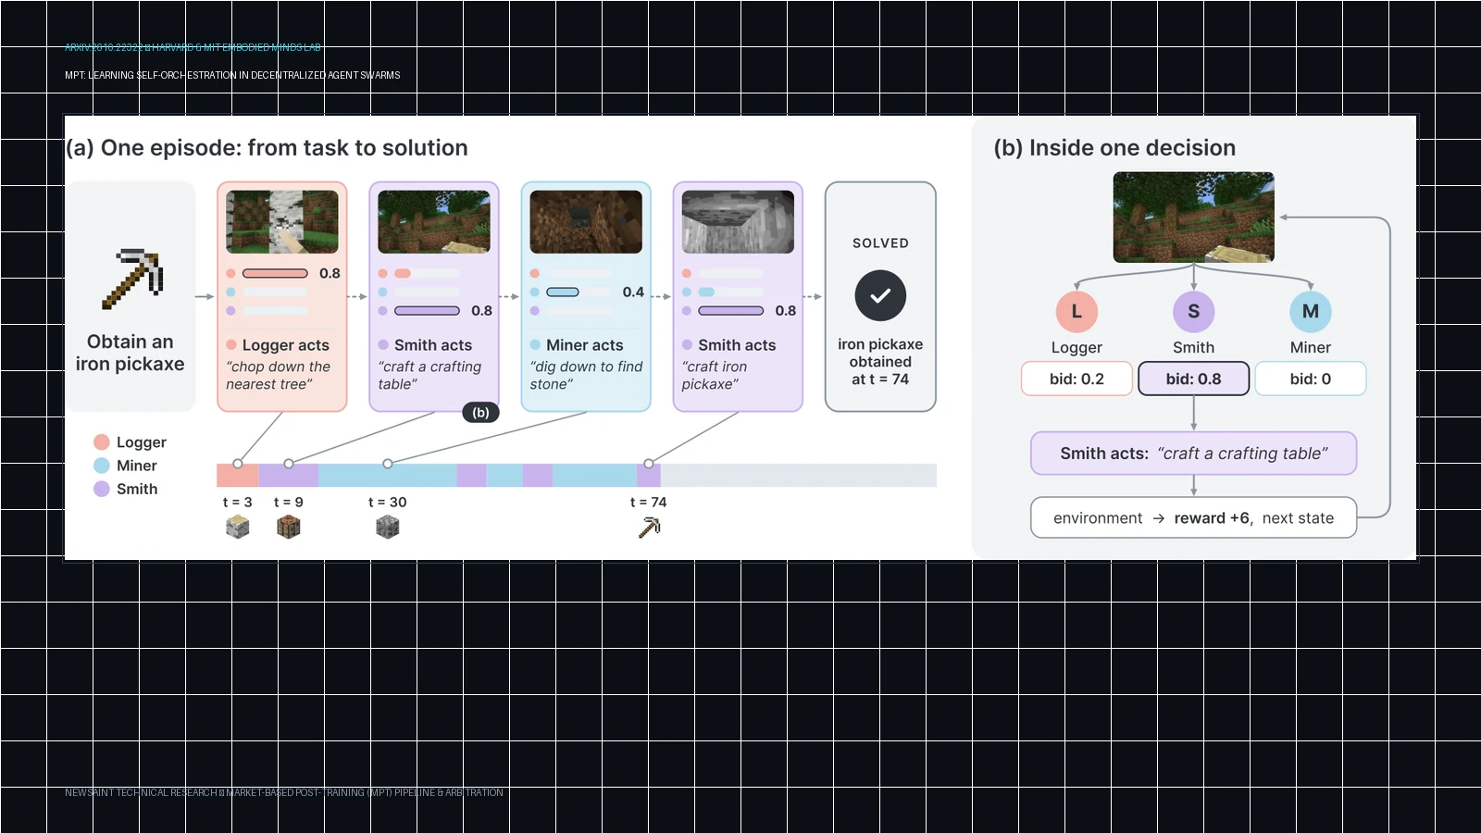Click the timeline marker at t = 3
Screen dimensions: 1481x833
pyautogui.click(x=238, y=464)
